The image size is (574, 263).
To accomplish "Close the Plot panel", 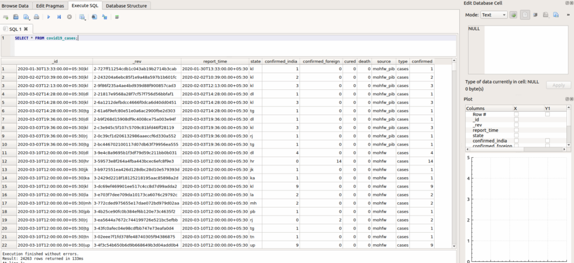I will coord(572,99).
